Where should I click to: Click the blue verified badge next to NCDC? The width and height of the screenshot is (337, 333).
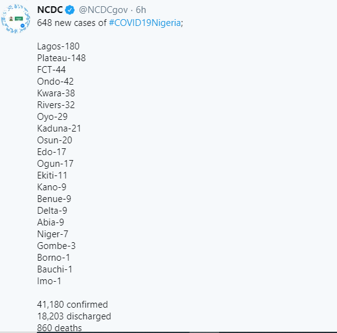point(70,10)
